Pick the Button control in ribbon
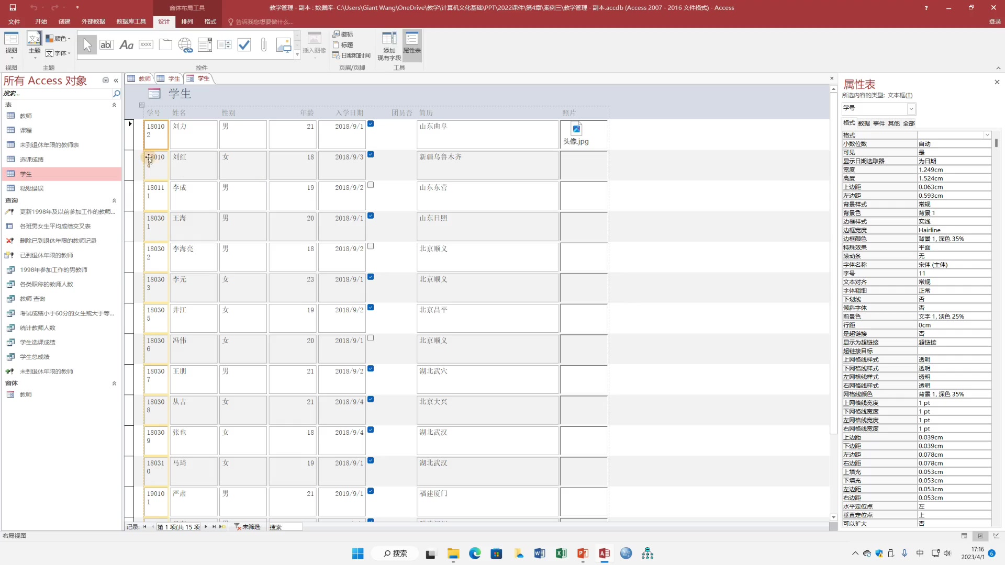1005x565 pixels. 146,45
